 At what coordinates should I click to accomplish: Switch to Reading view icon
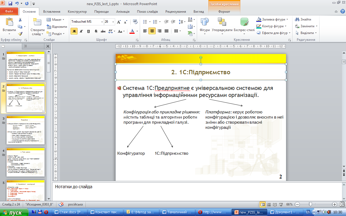[275, 204]
